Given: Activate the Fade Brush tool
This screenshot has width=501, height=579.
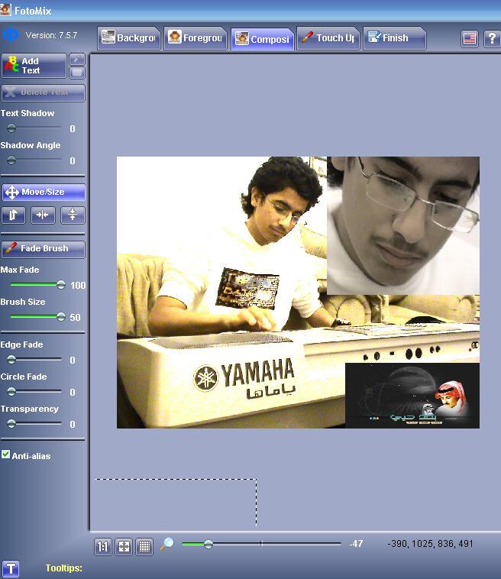Looking at the screenshot, I should (43, 248).
